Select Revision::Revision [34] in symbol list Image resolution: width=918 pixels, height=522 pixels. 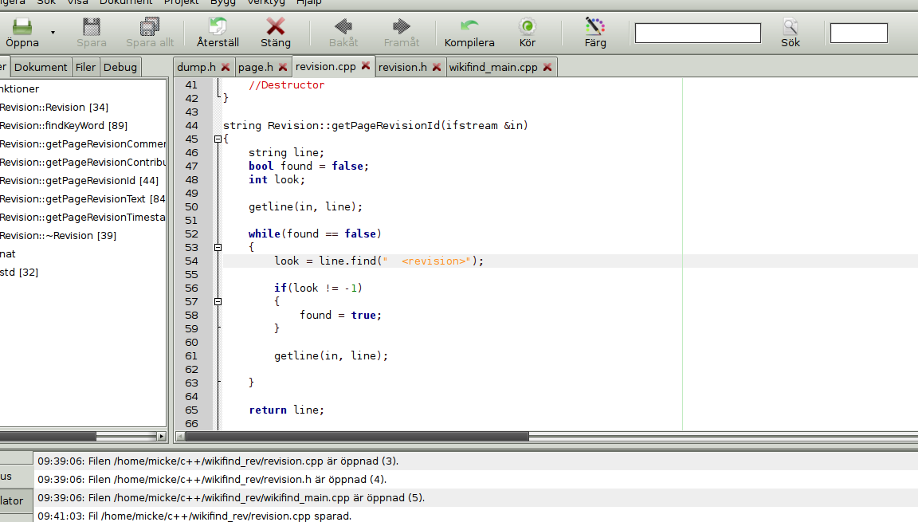pos(54,107)
